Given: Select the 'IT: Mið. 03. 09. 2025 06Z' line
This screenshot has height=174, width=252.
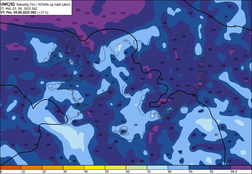Looking at the screenshot, I should [x=19, y=9].
